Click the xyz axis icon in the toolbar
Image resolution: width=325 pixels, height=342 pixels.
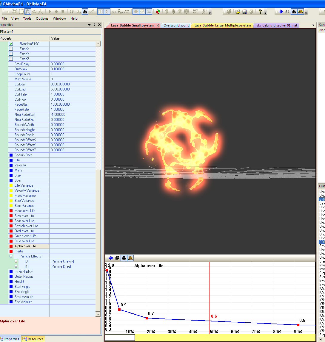113,12
